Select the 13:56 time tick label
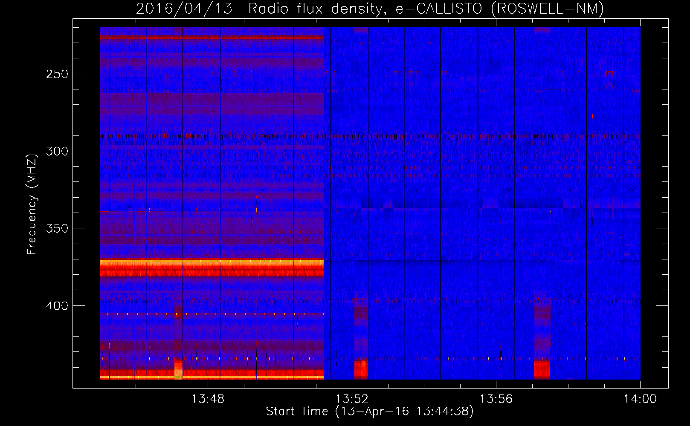 tap(496, 399)
